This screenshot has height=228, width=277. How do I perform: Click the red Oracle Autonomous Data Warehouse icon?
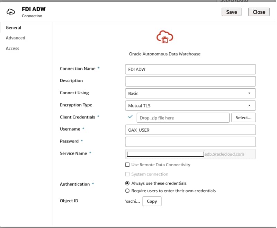[x=165, y=37]
